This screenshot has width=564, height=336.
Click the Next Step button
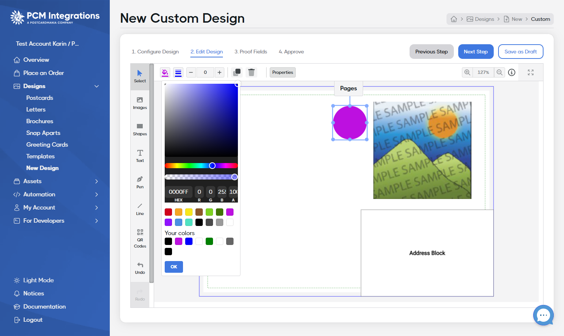coord(476,52)
